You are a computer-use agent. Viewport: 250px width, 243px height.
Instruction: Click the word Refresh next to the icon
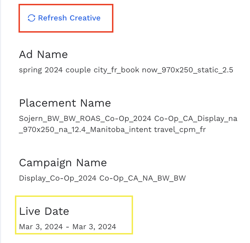coord(53,18)
